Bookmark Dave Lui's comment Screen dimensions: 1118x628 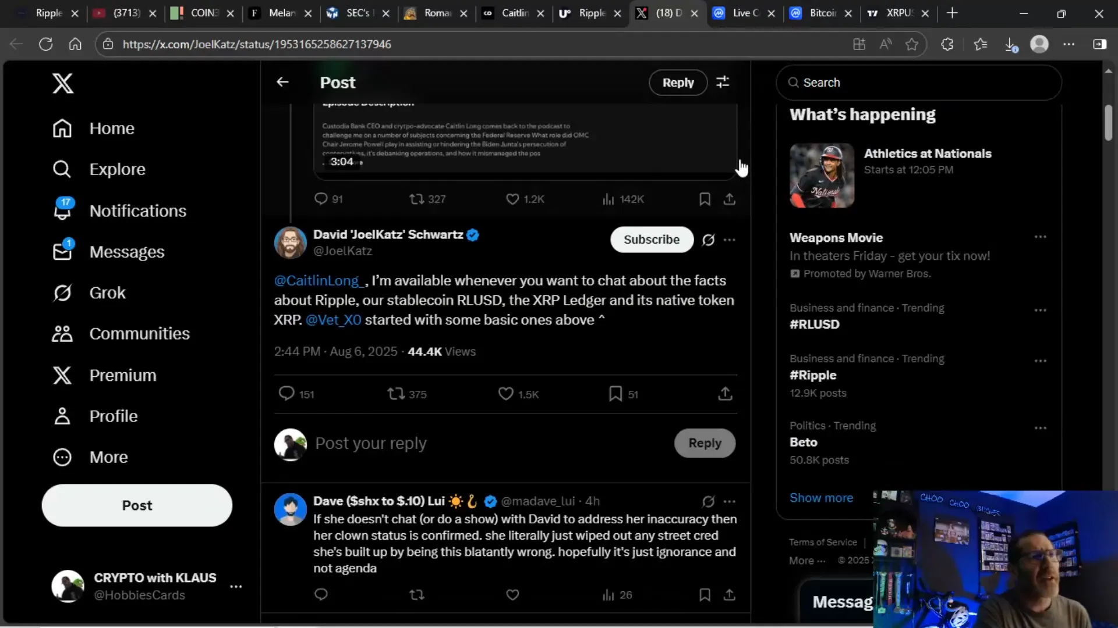(x=705, y=594)
